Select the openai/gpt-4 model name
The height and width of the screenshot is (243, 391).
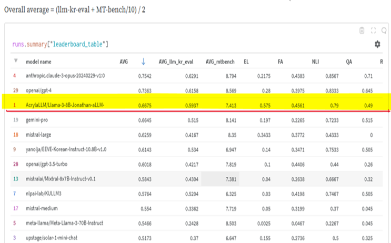(x=38, y=90)
